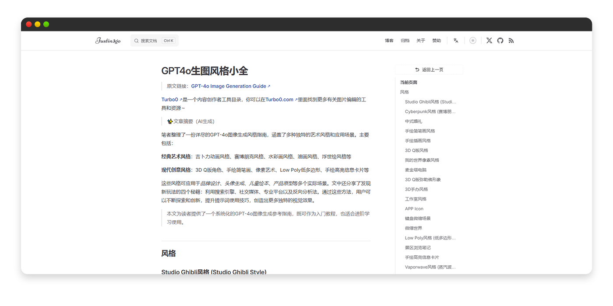The height and width of the screenshot is (306, 613).
Task: Select 3D Q版弥勒佛形象 outline entry
Action: [x=423, y=180]
